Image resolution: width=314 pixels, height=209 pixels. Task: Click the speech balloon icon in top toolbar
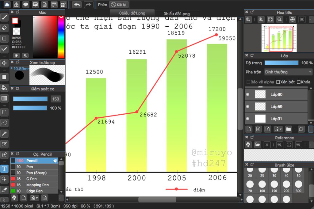pos(26,4)
